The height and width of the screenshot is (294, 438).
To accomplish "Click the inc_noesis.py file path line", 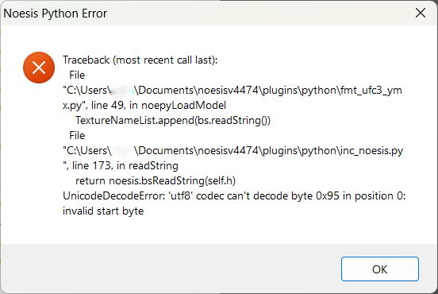I will (232, 150).
